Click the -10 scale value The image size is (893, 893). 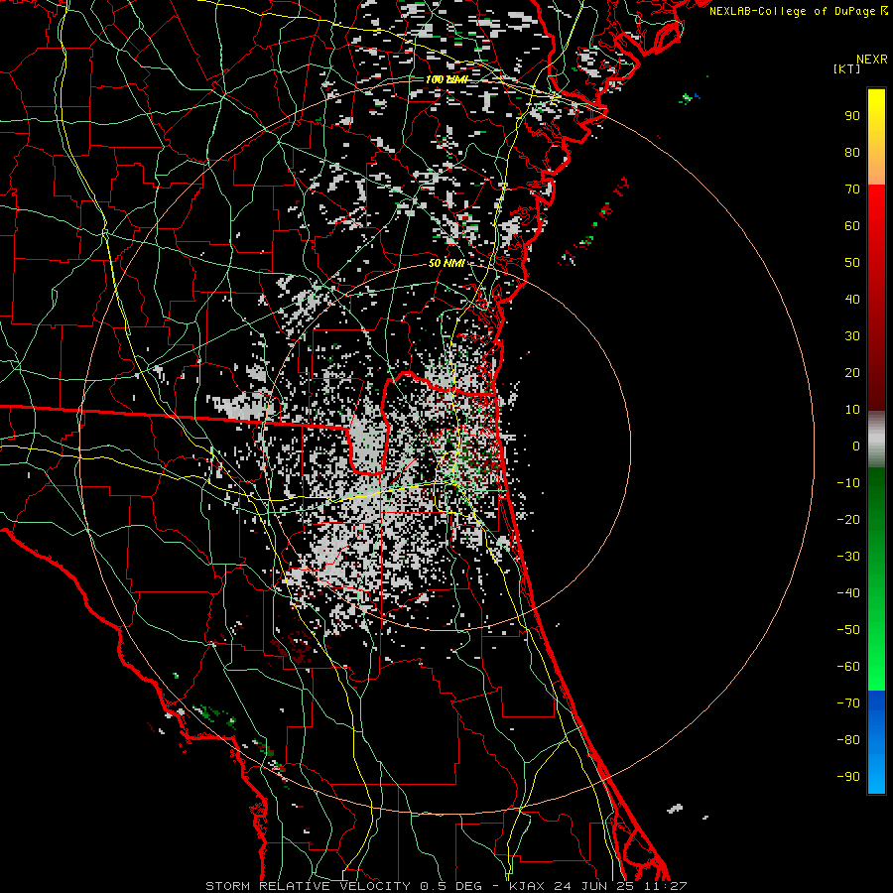848,483
